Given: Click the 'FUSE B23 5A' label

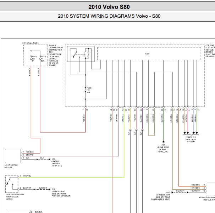Looking at the screenshot, I should coord(34,59).
